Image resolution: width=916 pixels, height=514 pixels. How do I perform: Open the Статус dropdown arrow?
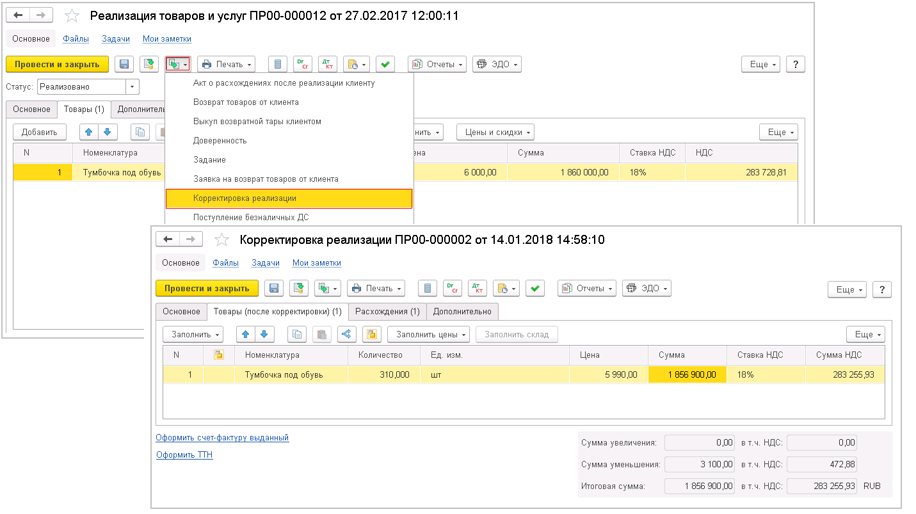click(x=133, y=87)
